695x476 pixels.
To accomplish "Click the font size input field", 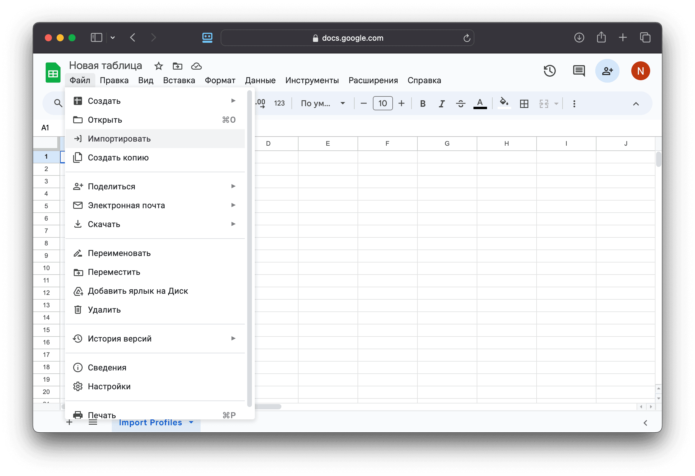I will click(383, 104).
